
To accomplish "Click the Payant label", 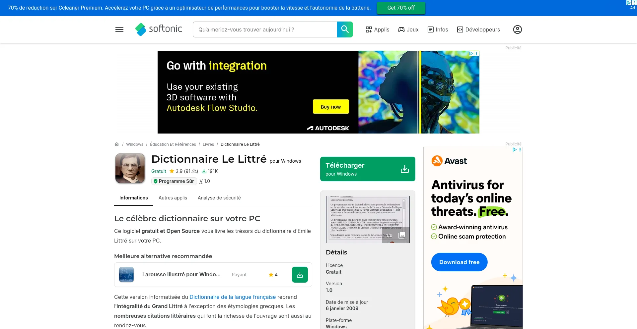I will (239, 275).
